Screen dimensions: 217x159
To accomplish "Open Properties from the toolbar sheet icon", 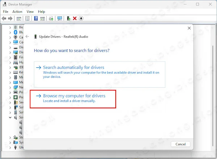I will pos(27,18).
